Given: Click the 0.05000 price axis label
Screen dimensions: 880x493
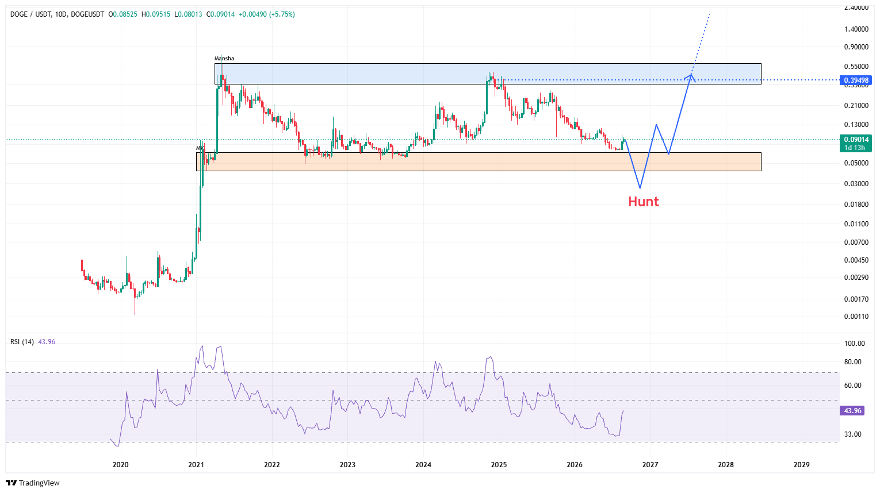Looking at the screenshot, I should (x=856, y=163).
